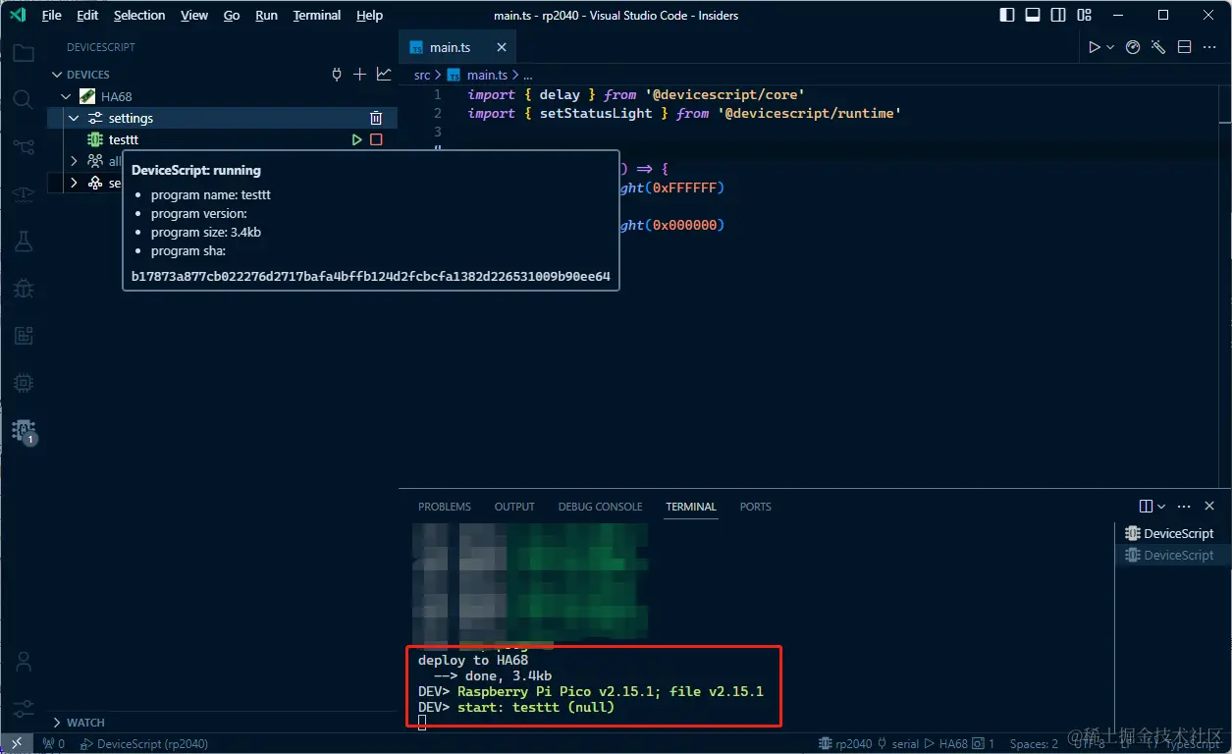
Task: Open the Run menu
Action: 266,15
